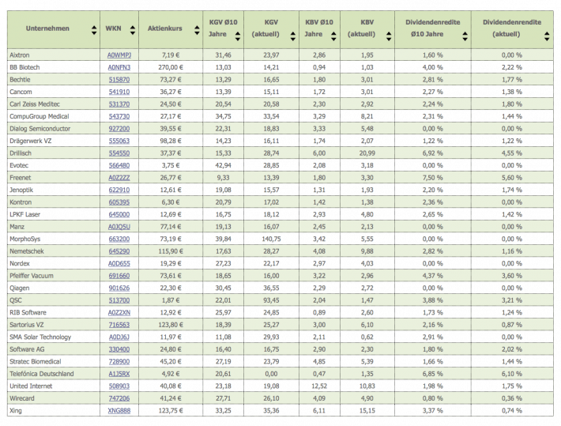Open WKN link A1J5RX for Telefónica Deutschland
The width and height of the screenshot is (561, 426).
point(119,374)
